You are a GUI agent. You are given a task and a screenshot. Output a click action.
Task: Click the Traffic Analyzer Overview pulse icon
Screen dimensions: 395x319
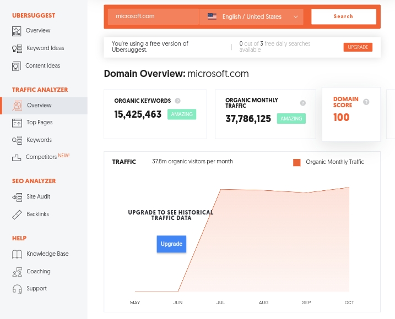[17, 106]
